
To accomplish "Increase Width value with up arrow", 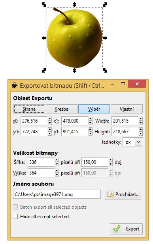I will click(x=141, y=119).
